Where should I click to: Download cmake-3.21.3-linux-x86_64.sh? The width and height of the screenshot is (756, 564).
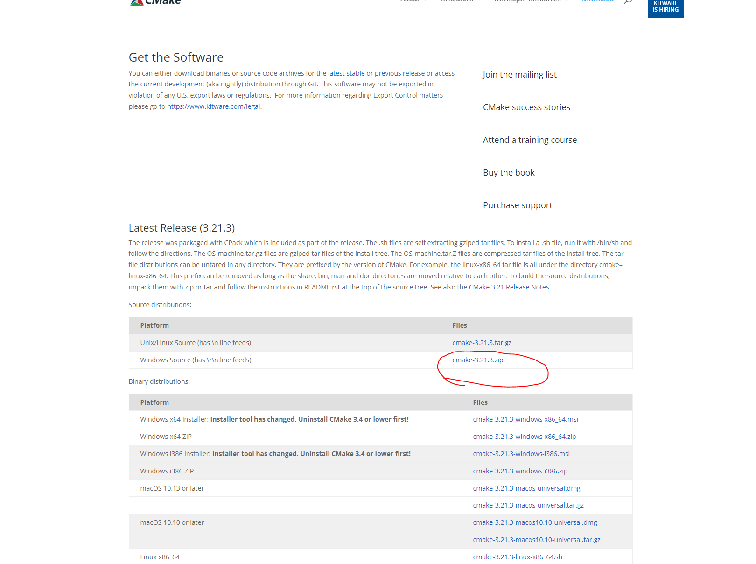point(518,557)
